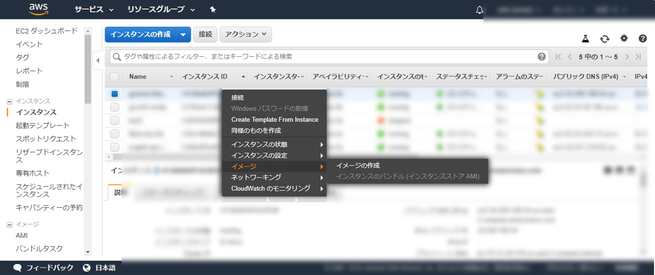Focus the tag and attribute search field
The image size is (655, 275).
(x=329, y=57)
